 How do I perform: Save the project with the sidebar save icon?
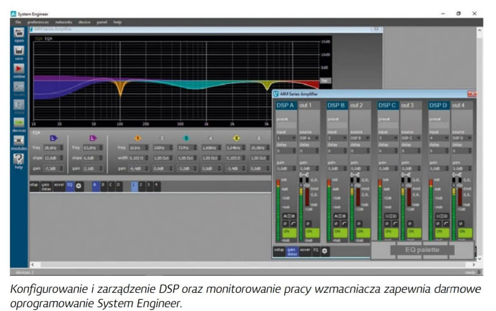click(19, 50)
